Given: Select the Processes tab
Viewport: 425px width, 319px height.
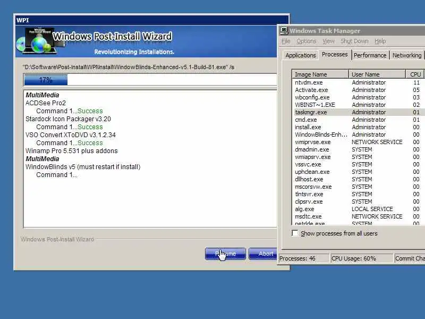Looking at the screenshot, I should (x=335, y=54).
